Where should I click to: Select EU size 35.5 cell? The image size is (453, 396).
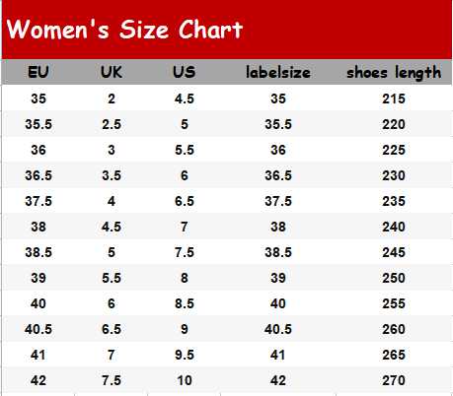click(38, 124)
